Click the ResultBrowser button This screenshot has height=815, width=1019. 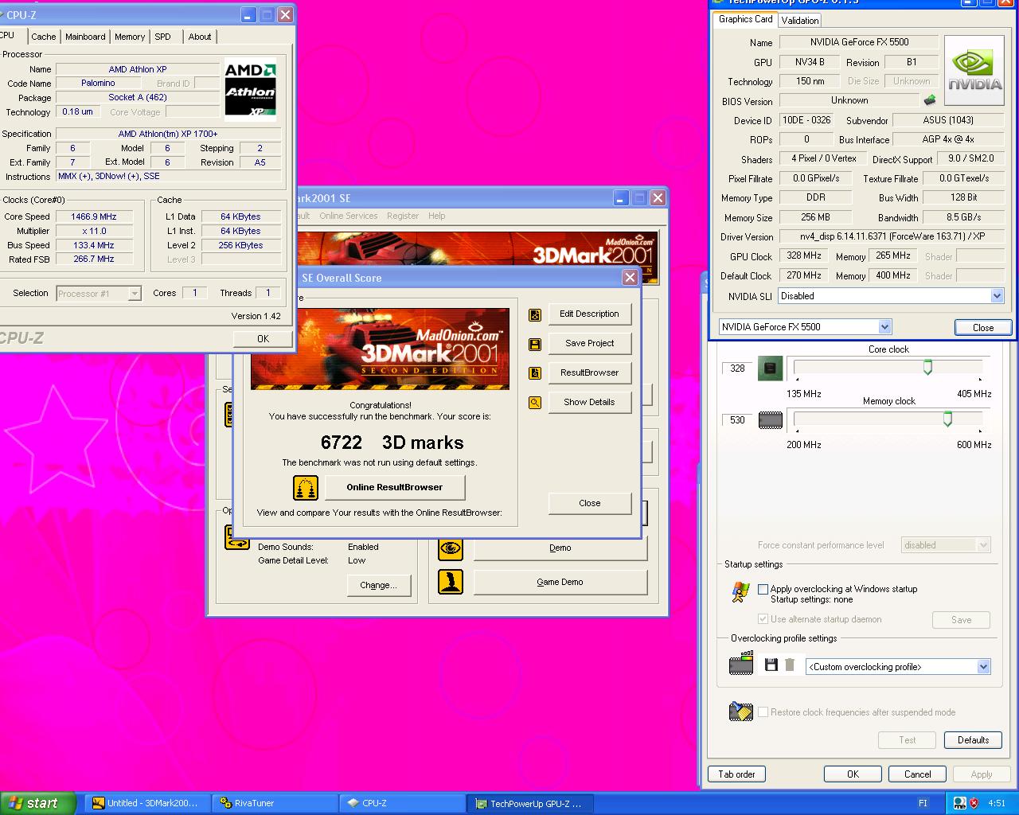589,373
